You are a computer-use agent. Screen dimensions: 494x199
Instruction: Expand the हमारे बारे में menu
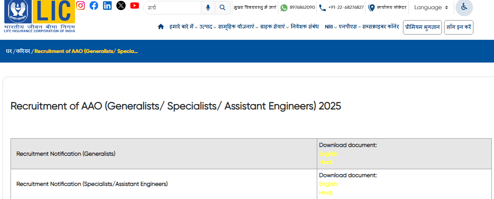pos(183,27)
